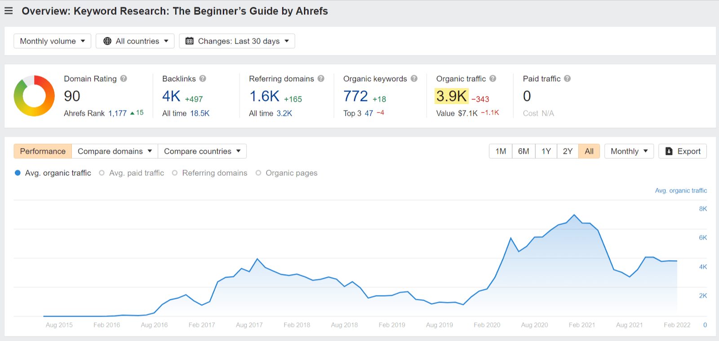The image size is (719, 341).
Task: Click the Aug 2017 x-axis label
Action: click(x=249, y=325)
